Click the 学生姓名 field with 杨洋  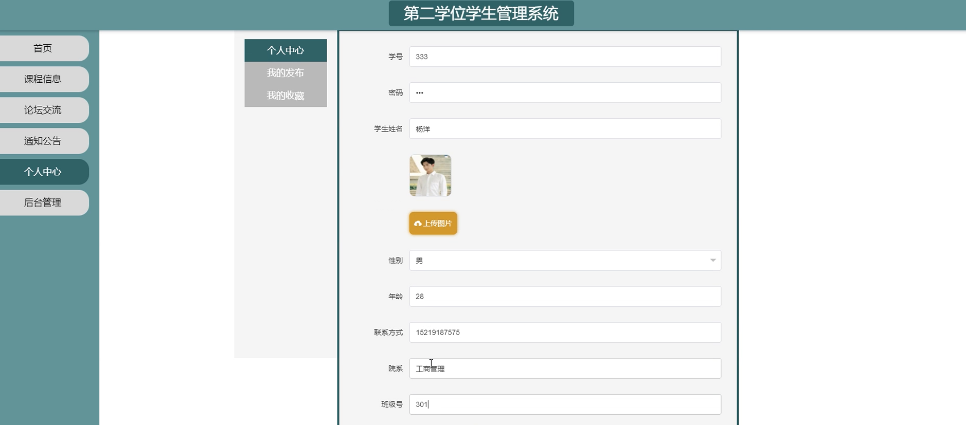565,128
